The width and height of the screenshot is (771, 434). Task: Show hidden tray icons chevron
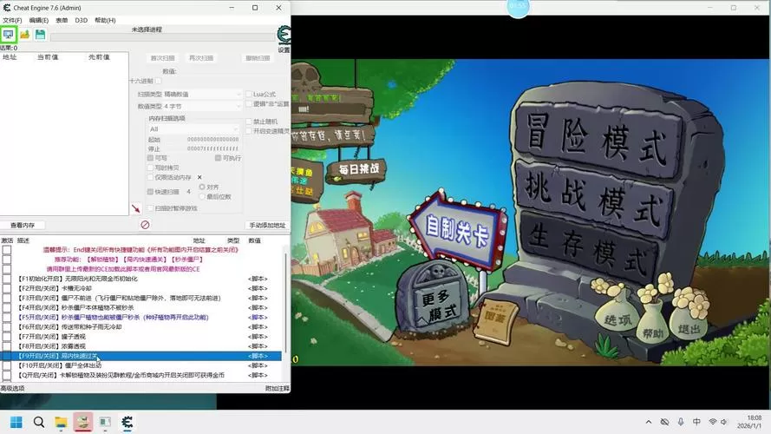coord(649,422)
